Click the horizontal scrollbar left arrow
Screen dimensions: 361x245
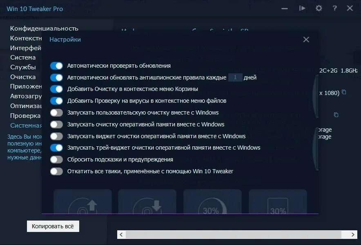coord(121,235)
